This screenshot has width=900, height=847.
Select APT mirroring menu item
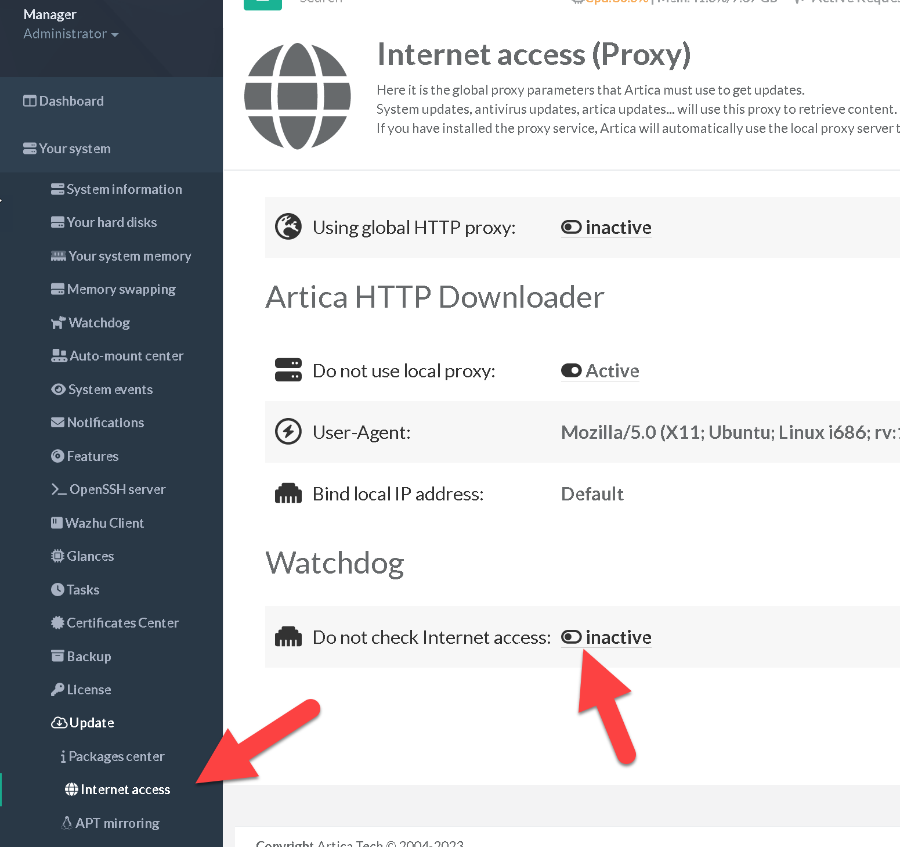(117, 823)
